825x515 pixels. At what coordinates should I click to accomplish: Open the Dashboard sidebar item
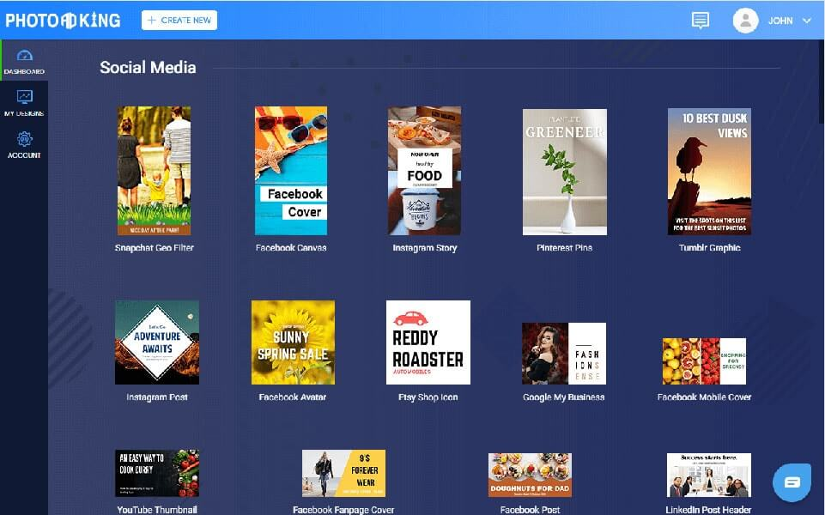point(24,60)
